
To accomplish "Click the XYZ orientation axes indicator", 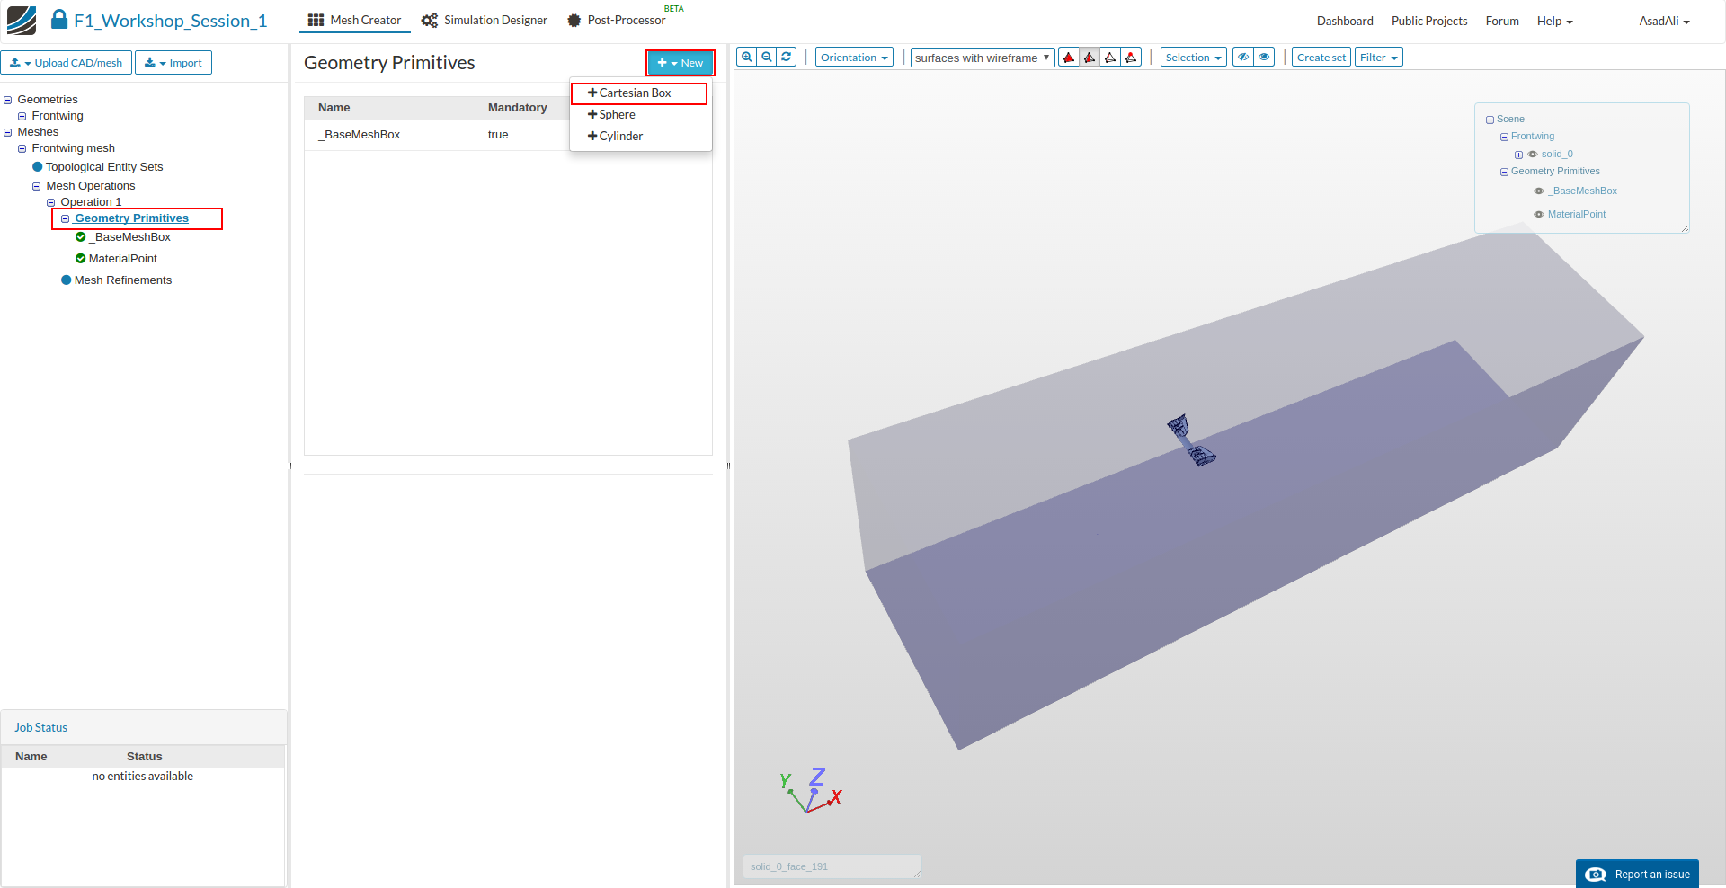I will point(811,791).
